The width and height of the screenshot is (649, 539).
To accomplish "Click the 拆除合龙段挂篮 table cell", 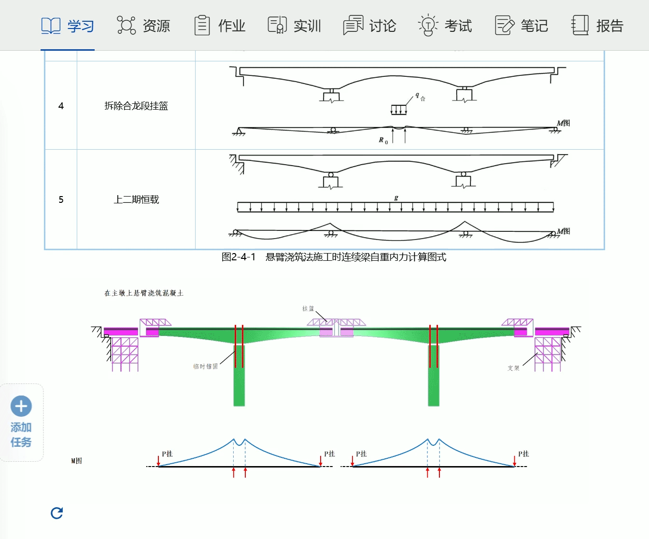I will [136, 106].
